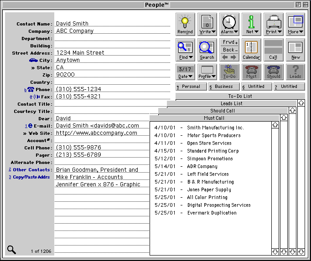Click the To-Do gift icon

[x=229, y=72]
